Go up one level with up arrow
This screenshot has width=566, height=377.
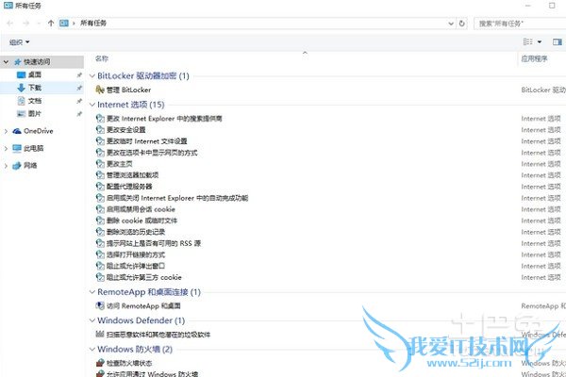51,23
